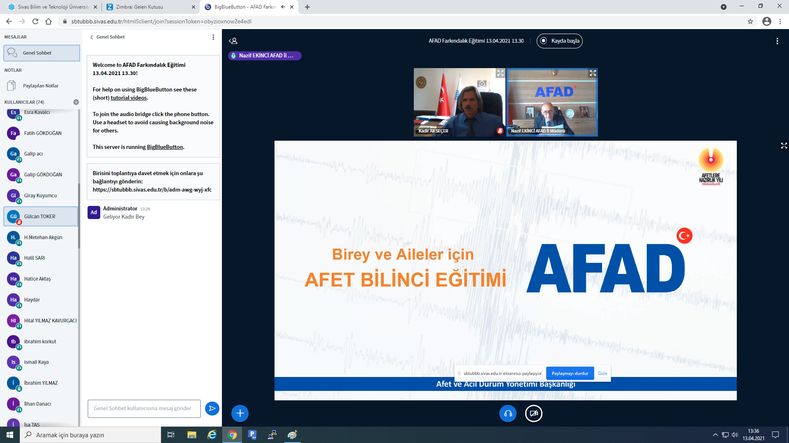Select user Esra Kavalcı
Screen dimensions: 789x443
tap(40, 113)
